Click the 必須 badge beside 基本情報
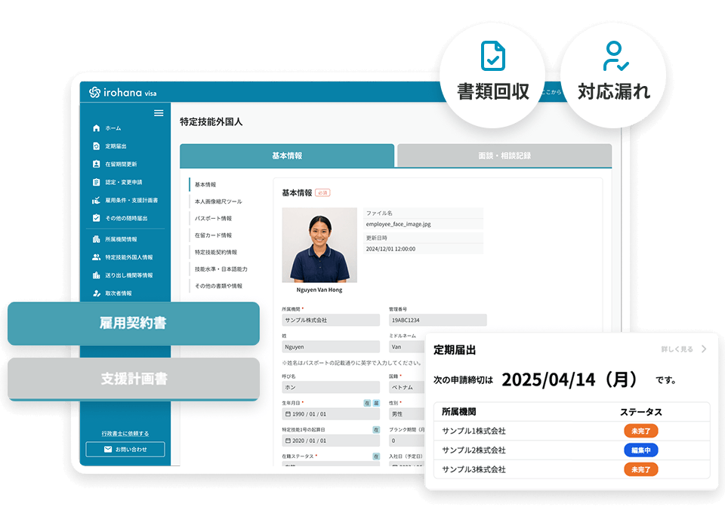This screenshot has width=725, height=513. point(322,192)
